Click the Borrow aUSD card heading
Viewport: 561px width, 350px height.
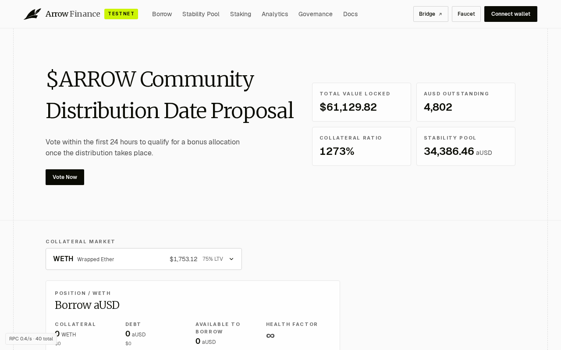pos(87,305)
